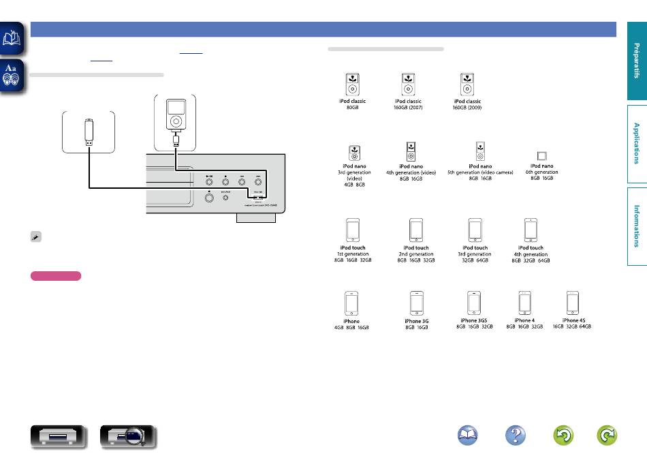This screenshot has width=647, height=458.
Task: Switch to the Applications tab
Action: [637, 144]
